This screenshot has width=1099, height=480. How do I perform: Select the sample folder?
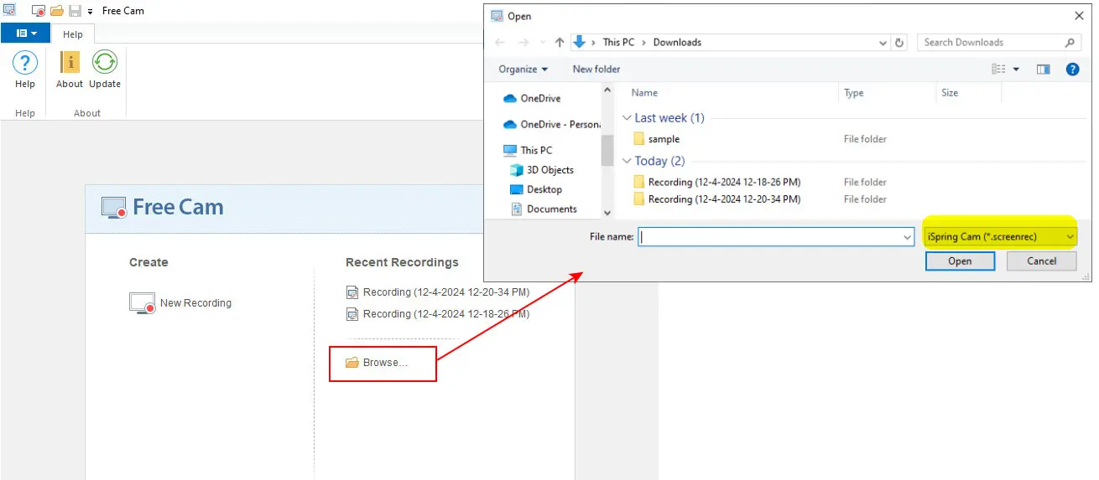(x=664, y=139)
